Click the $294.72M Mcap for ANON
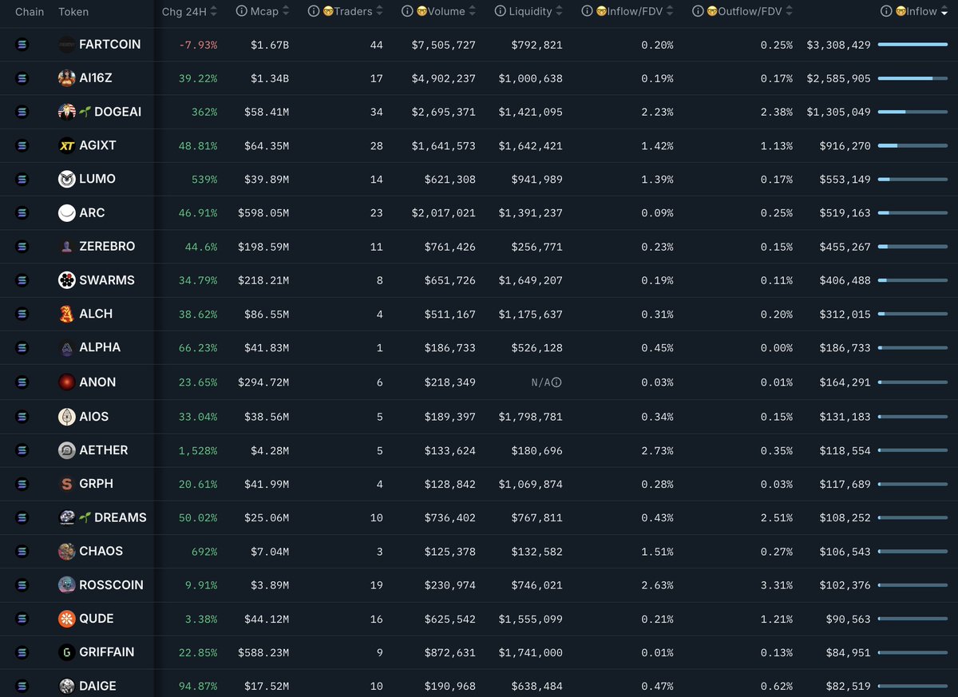This screenshot has height=697, width=958. pyautogui.click(x=263, y=382)
